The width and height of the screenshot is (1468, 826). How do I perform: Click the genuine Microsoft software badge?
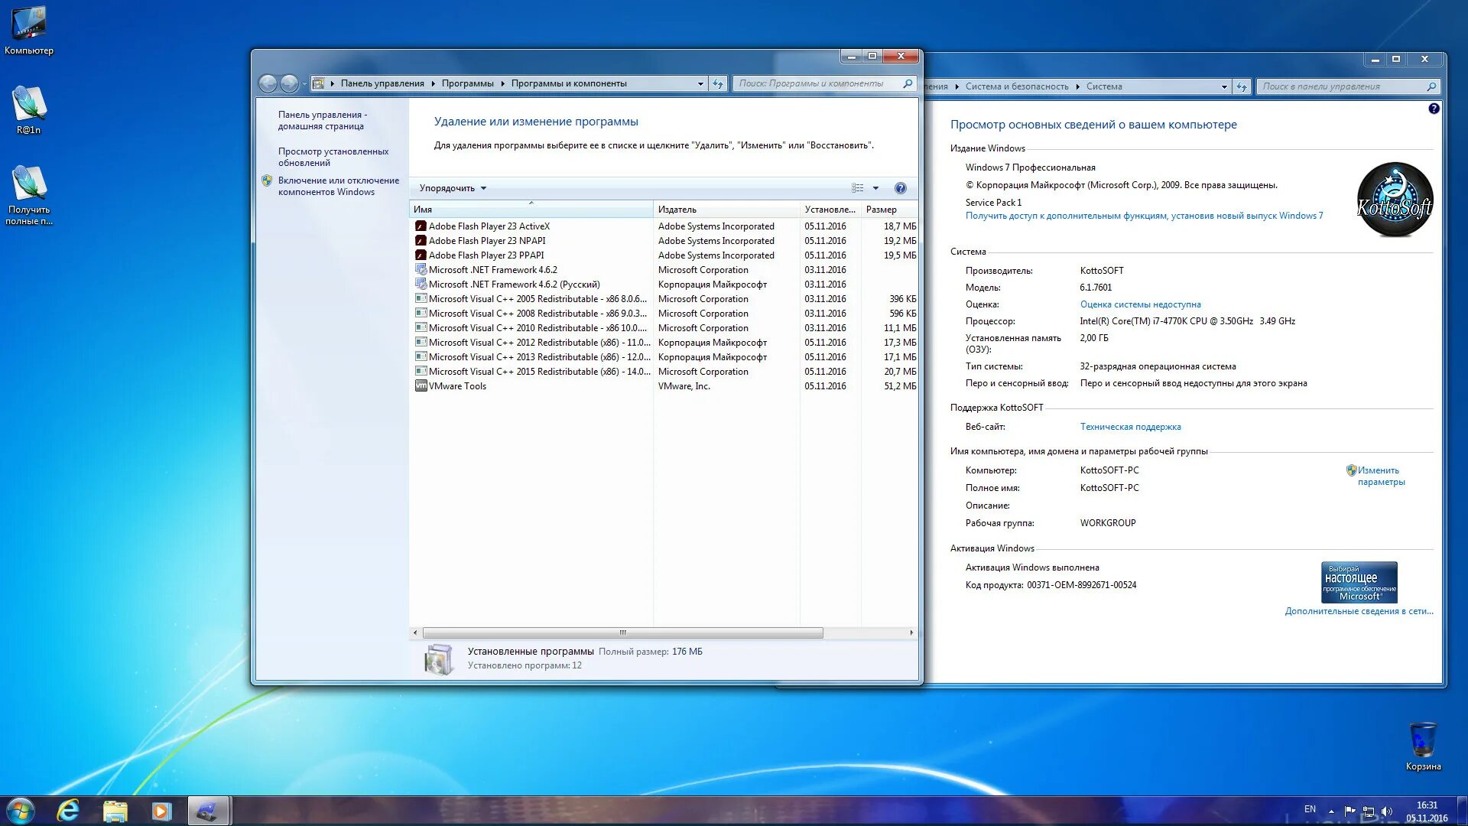[1359, 582]
